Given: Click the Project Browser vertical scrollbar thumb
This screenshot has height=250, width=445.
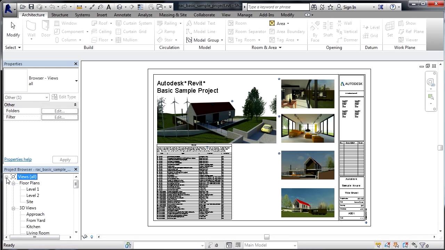Looking at the screenshot, I should coord(76,184).
